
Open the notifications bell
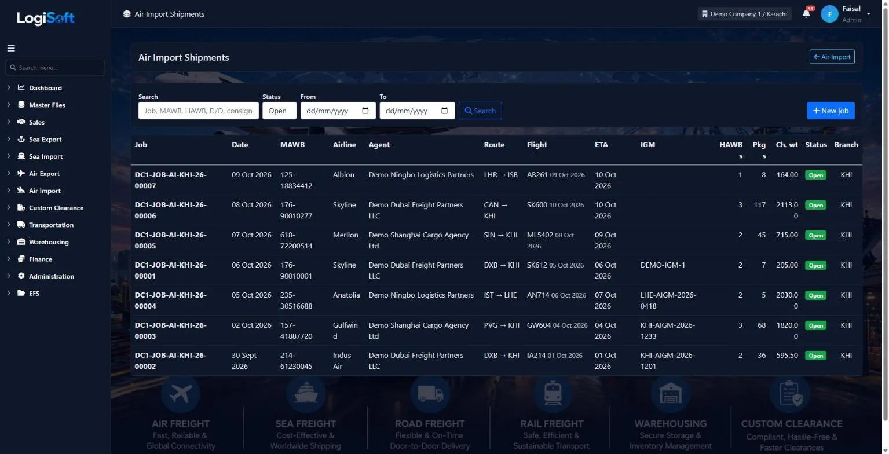tap(806, 13)
